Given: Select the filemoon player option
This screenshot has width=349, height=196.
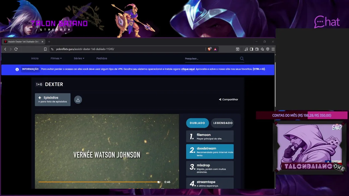Looking at the screenshot, I should pyautogui.click(x=210, y=136).
